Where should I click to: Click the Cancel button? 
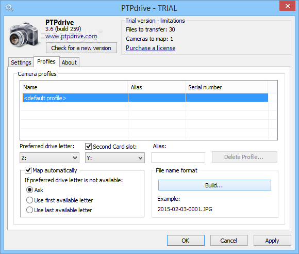click(x=229, y=241)
